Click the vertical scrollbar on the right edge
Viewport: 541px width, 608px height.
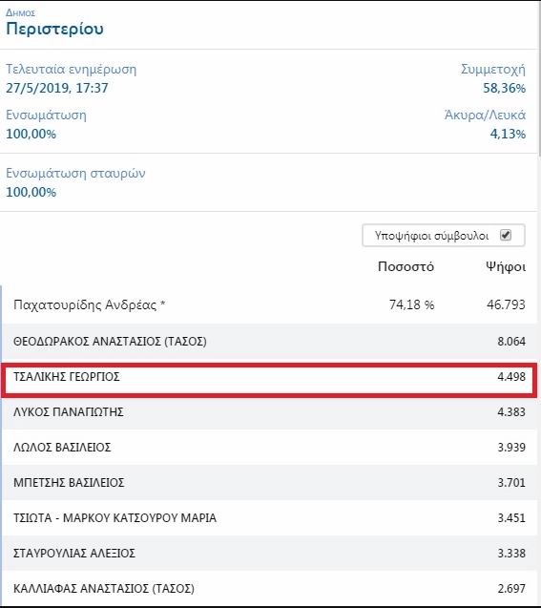click(539, 77)
